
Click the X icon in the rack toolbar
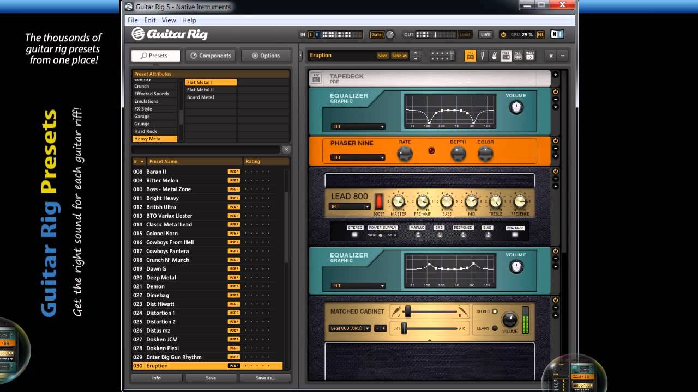point(551,56)
